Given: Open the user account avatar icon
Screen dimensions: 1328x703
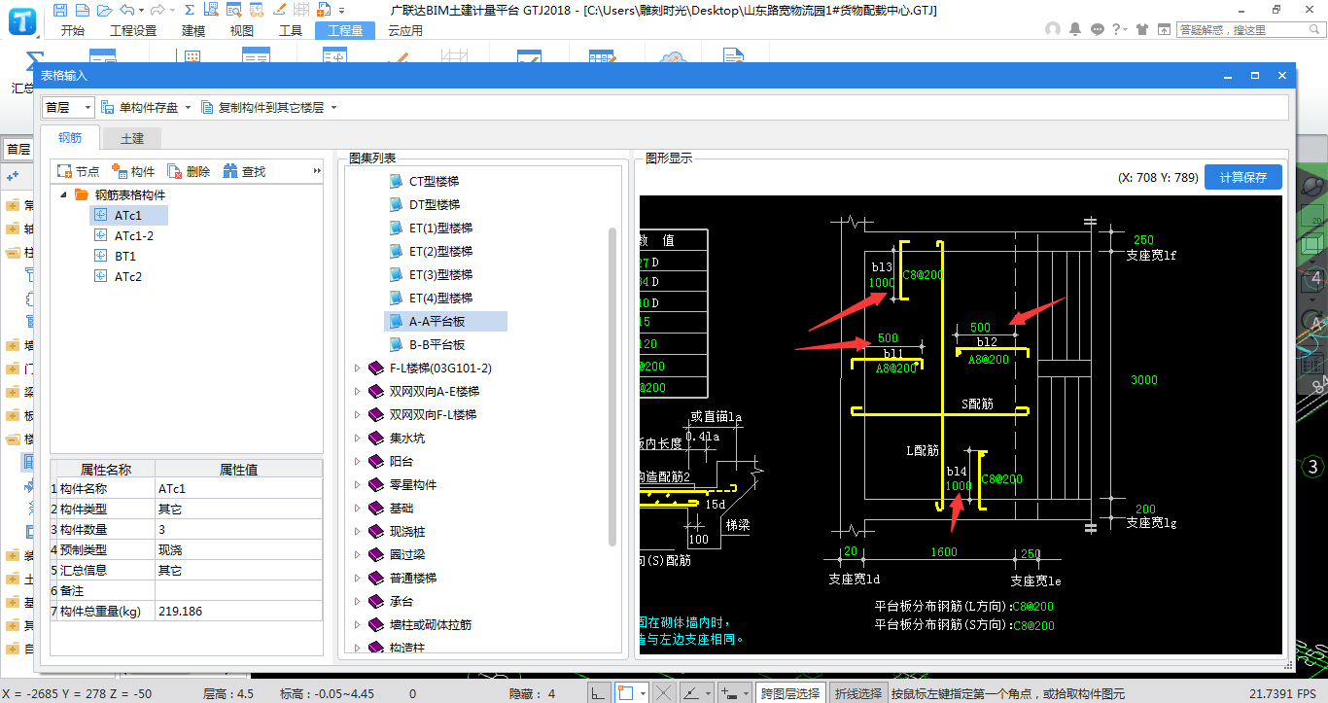Looking at the screenshot, I should (x=1053, y=29).
